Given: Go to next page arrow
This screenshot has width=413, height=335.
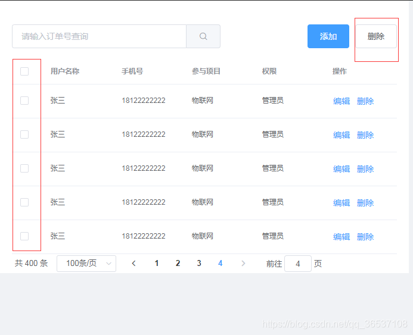Looking at the screenshot, I should pos(243,263).
